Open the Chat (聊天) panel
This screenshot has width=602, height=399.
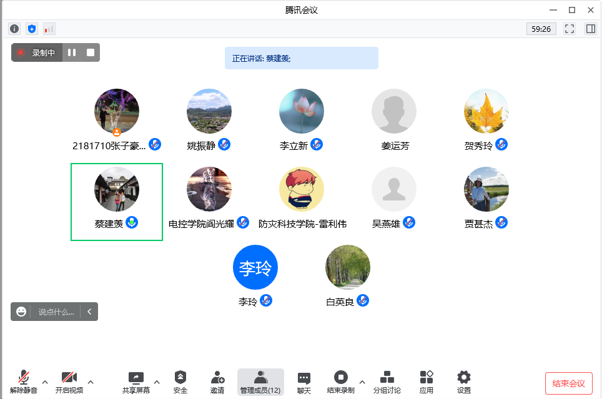coord(304,382)
